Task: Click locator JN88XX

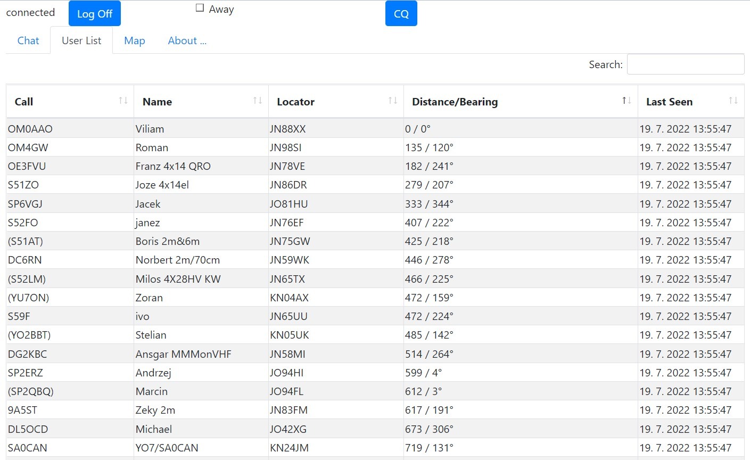Action: pos(288,129)
